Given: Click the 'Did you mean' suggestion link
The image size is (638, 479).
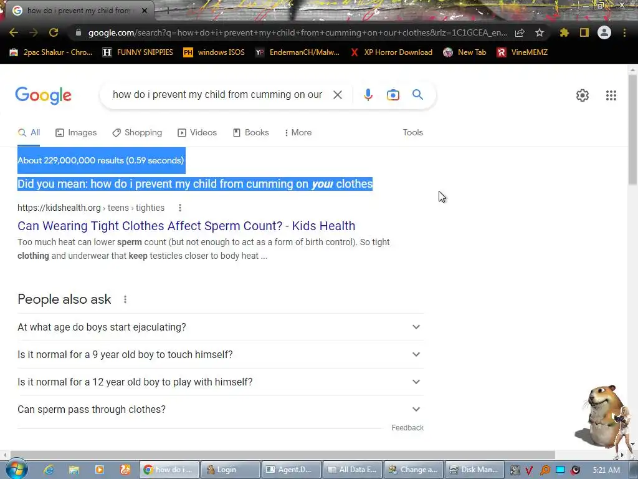Looking at the screenshot, I should pos(232,184).
